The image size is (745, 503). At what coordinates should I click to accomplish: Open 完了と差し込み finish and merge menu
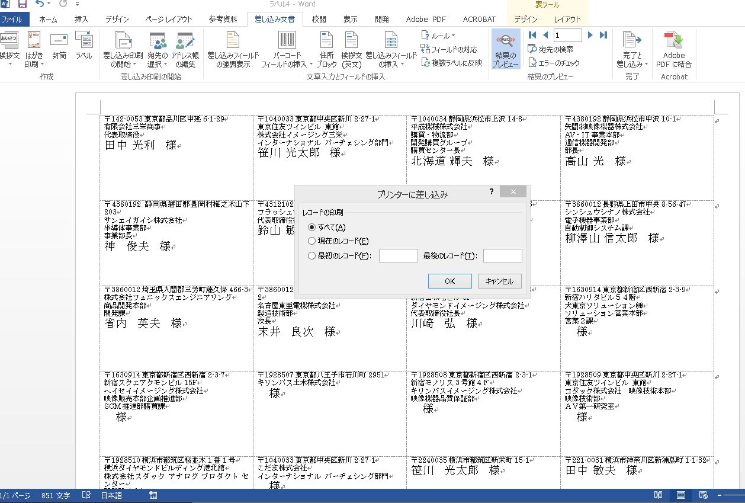632,50
